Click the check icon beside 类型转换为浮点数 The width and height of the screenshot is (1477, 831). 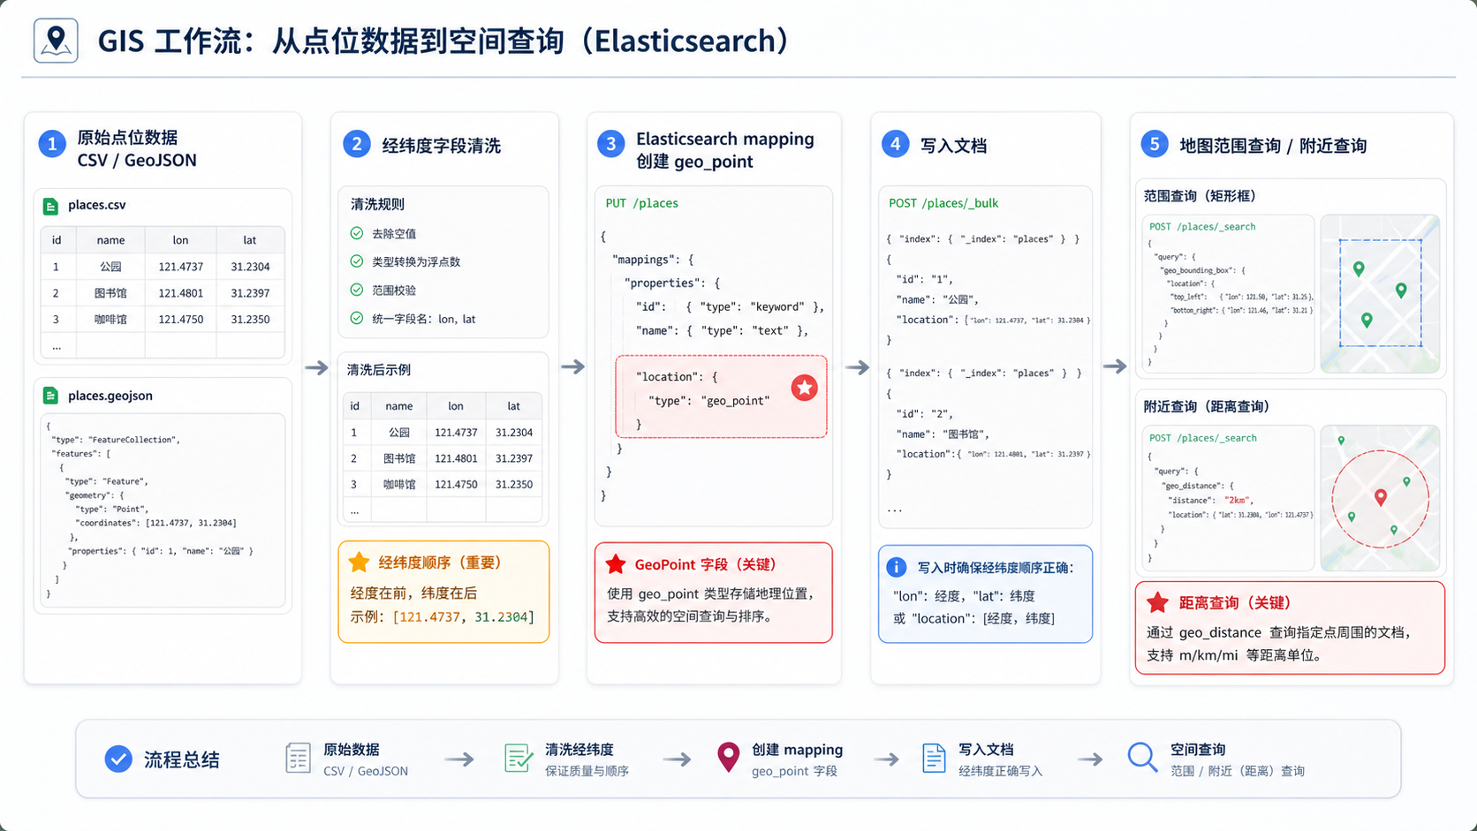[357, 261]
